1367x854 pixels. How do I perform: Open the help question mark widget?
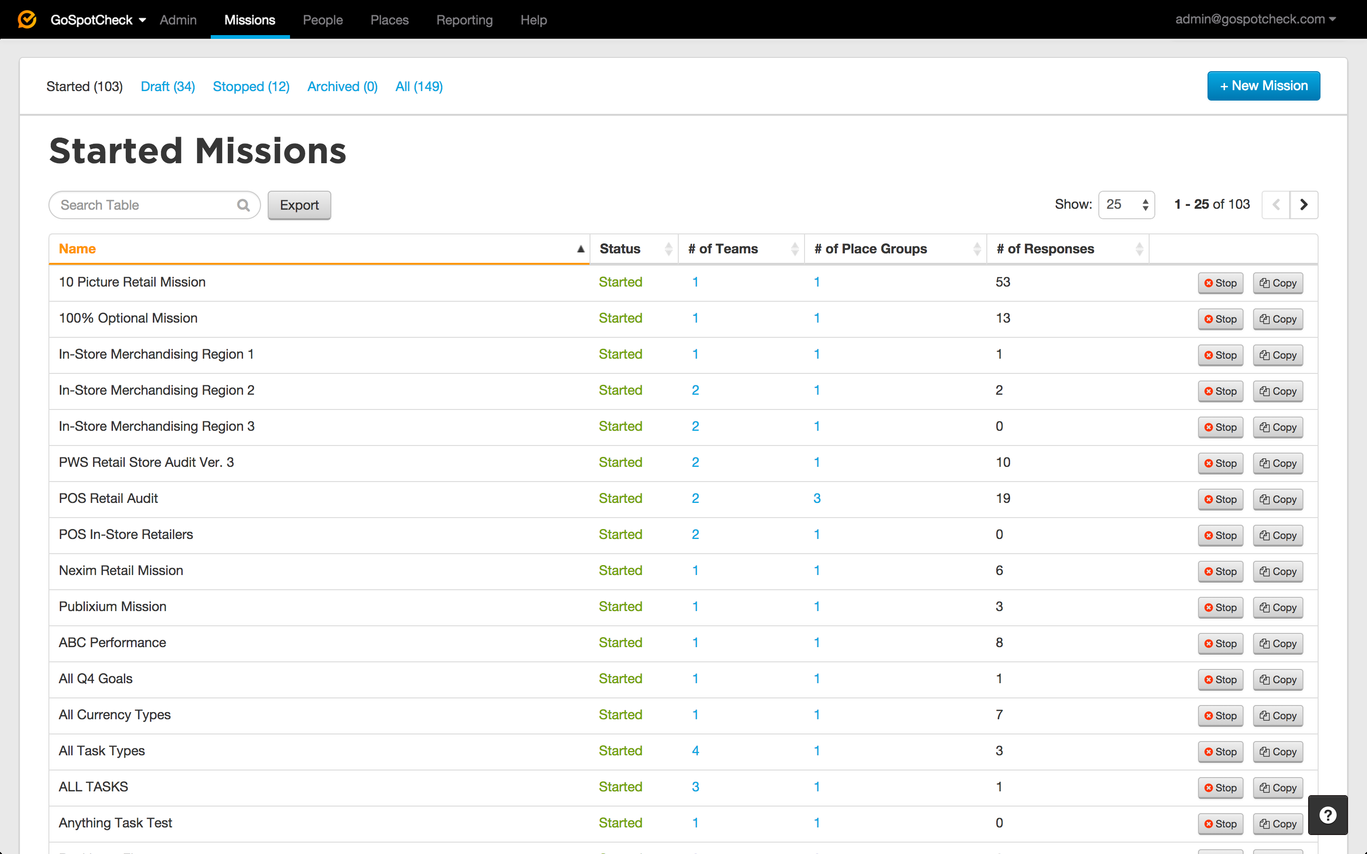1328,815
